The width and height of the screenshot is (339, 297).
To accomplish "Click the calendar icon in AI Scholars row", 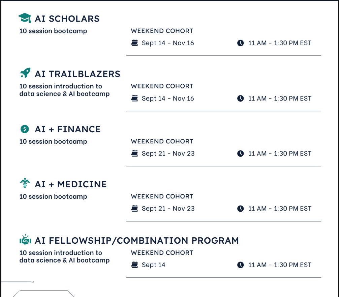I will pyautogui.click(x=134, y=43).
